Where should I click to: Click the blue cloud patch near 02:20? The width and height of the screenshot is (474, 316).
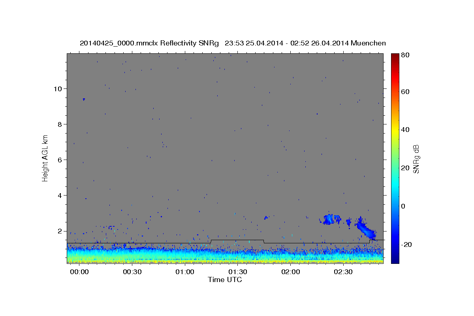tap(329, 220)
